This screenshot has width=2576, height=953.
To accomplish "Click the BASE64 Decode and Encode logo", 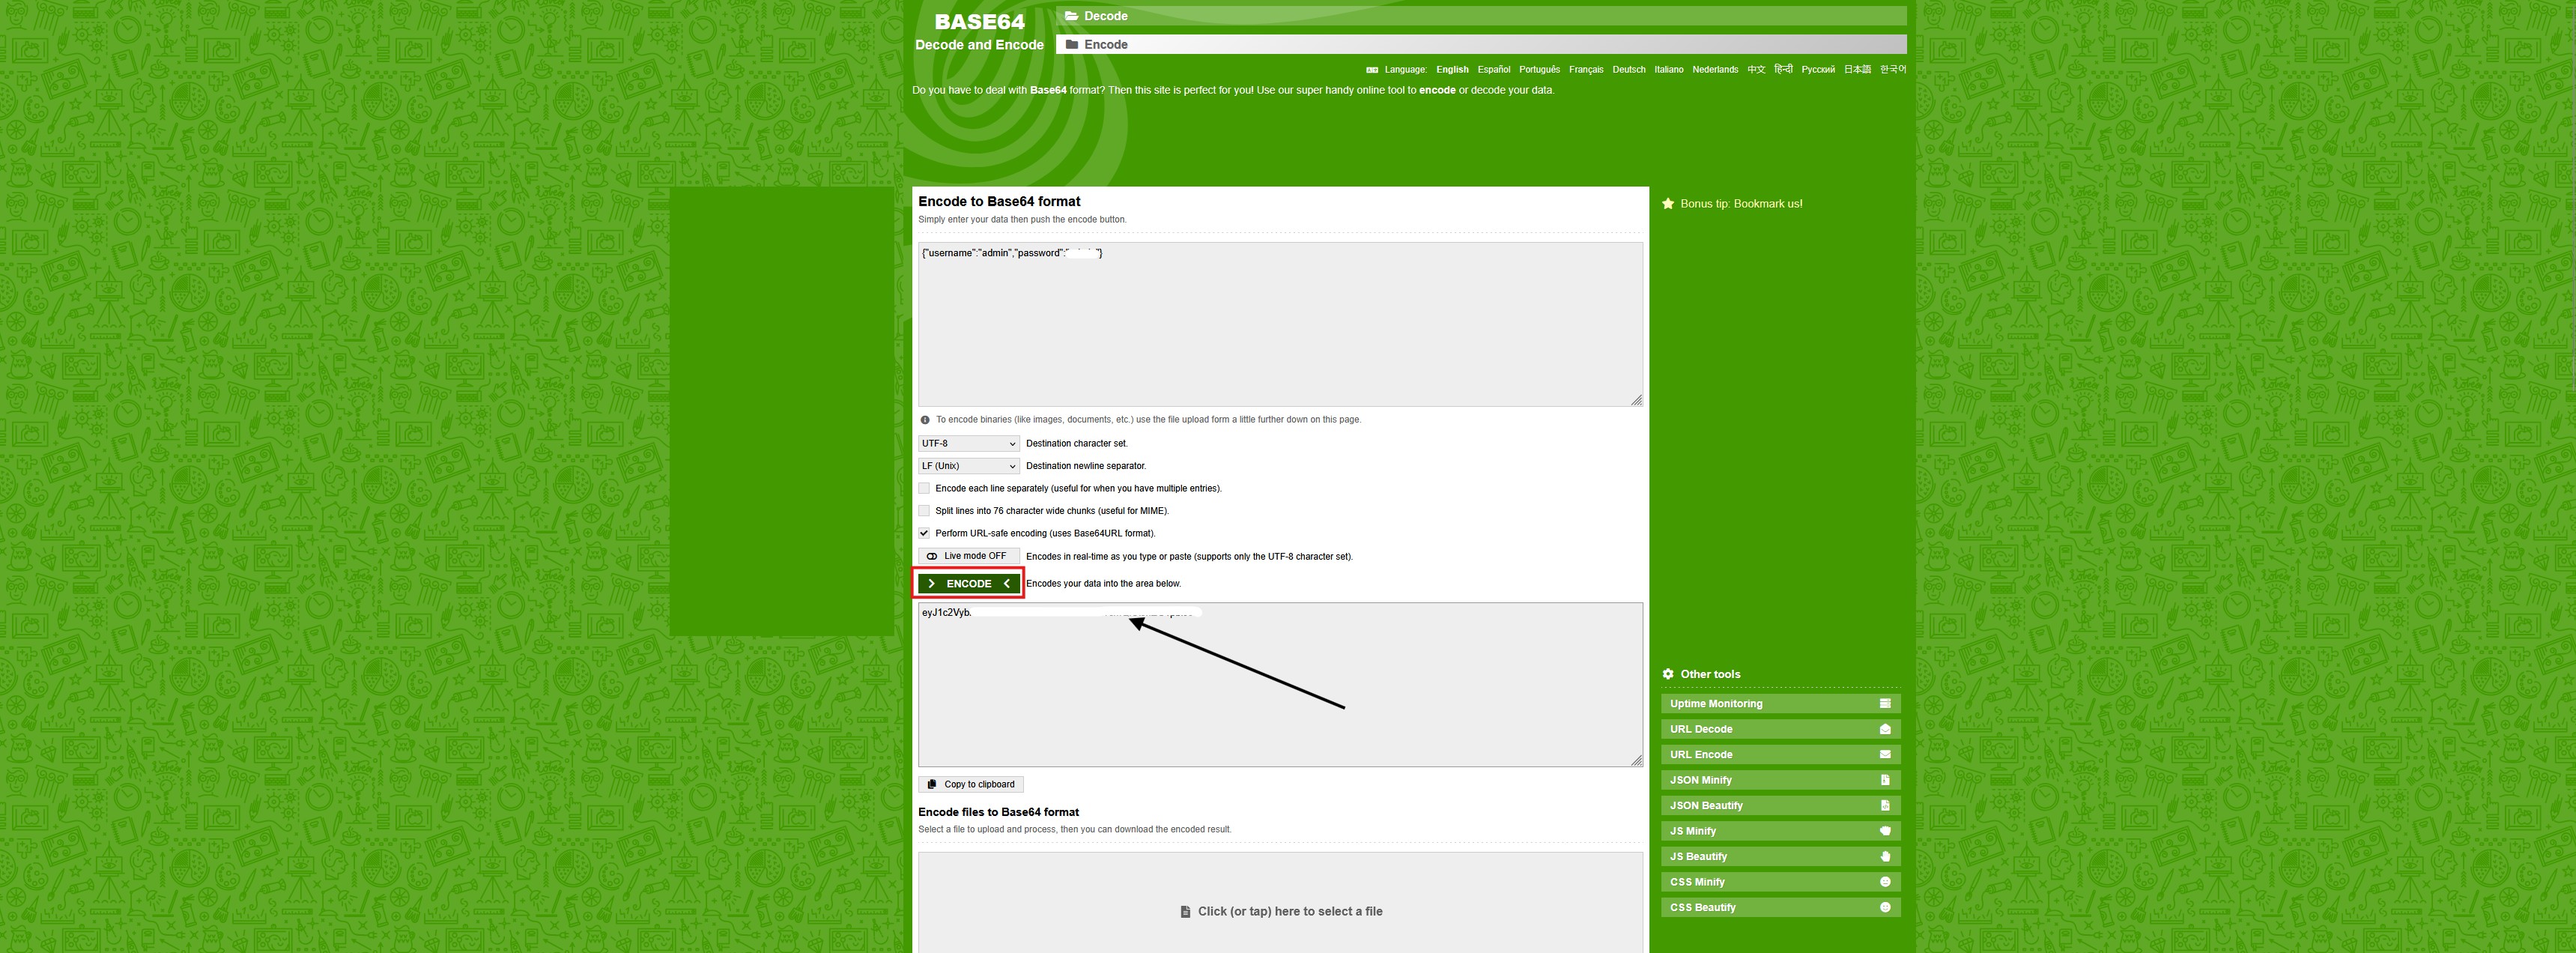I will coord(979,31).
